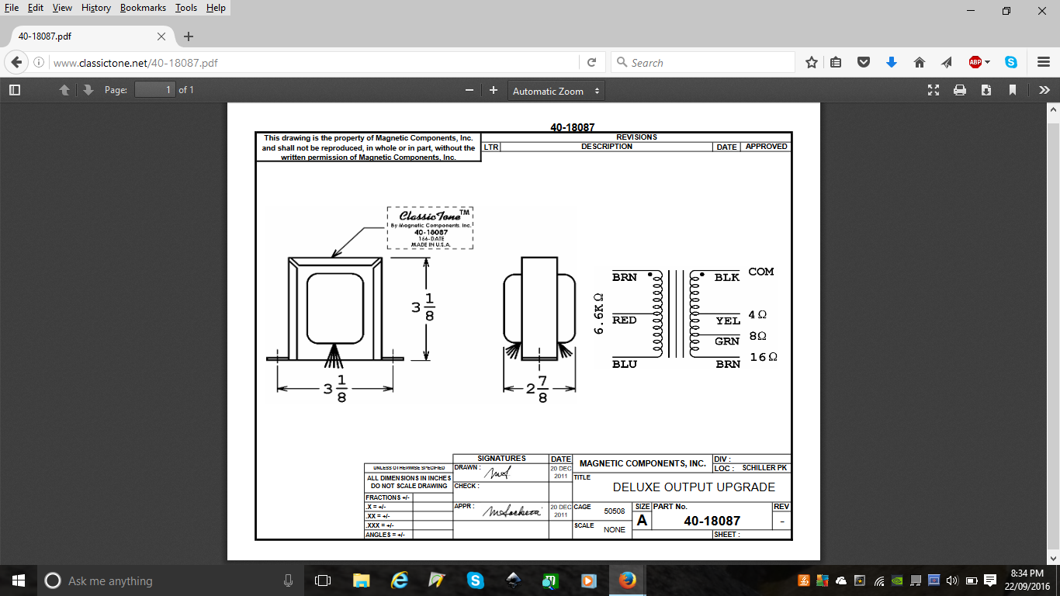
Task: Switch PDF viewer to presentation mode
Action: (934, 90)
